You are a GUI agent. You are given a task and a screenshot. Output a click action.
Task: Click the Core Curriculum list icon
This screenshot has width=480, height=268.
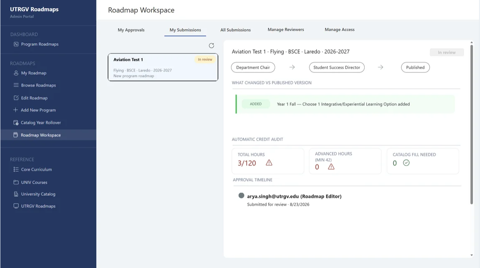coord(16,169)
